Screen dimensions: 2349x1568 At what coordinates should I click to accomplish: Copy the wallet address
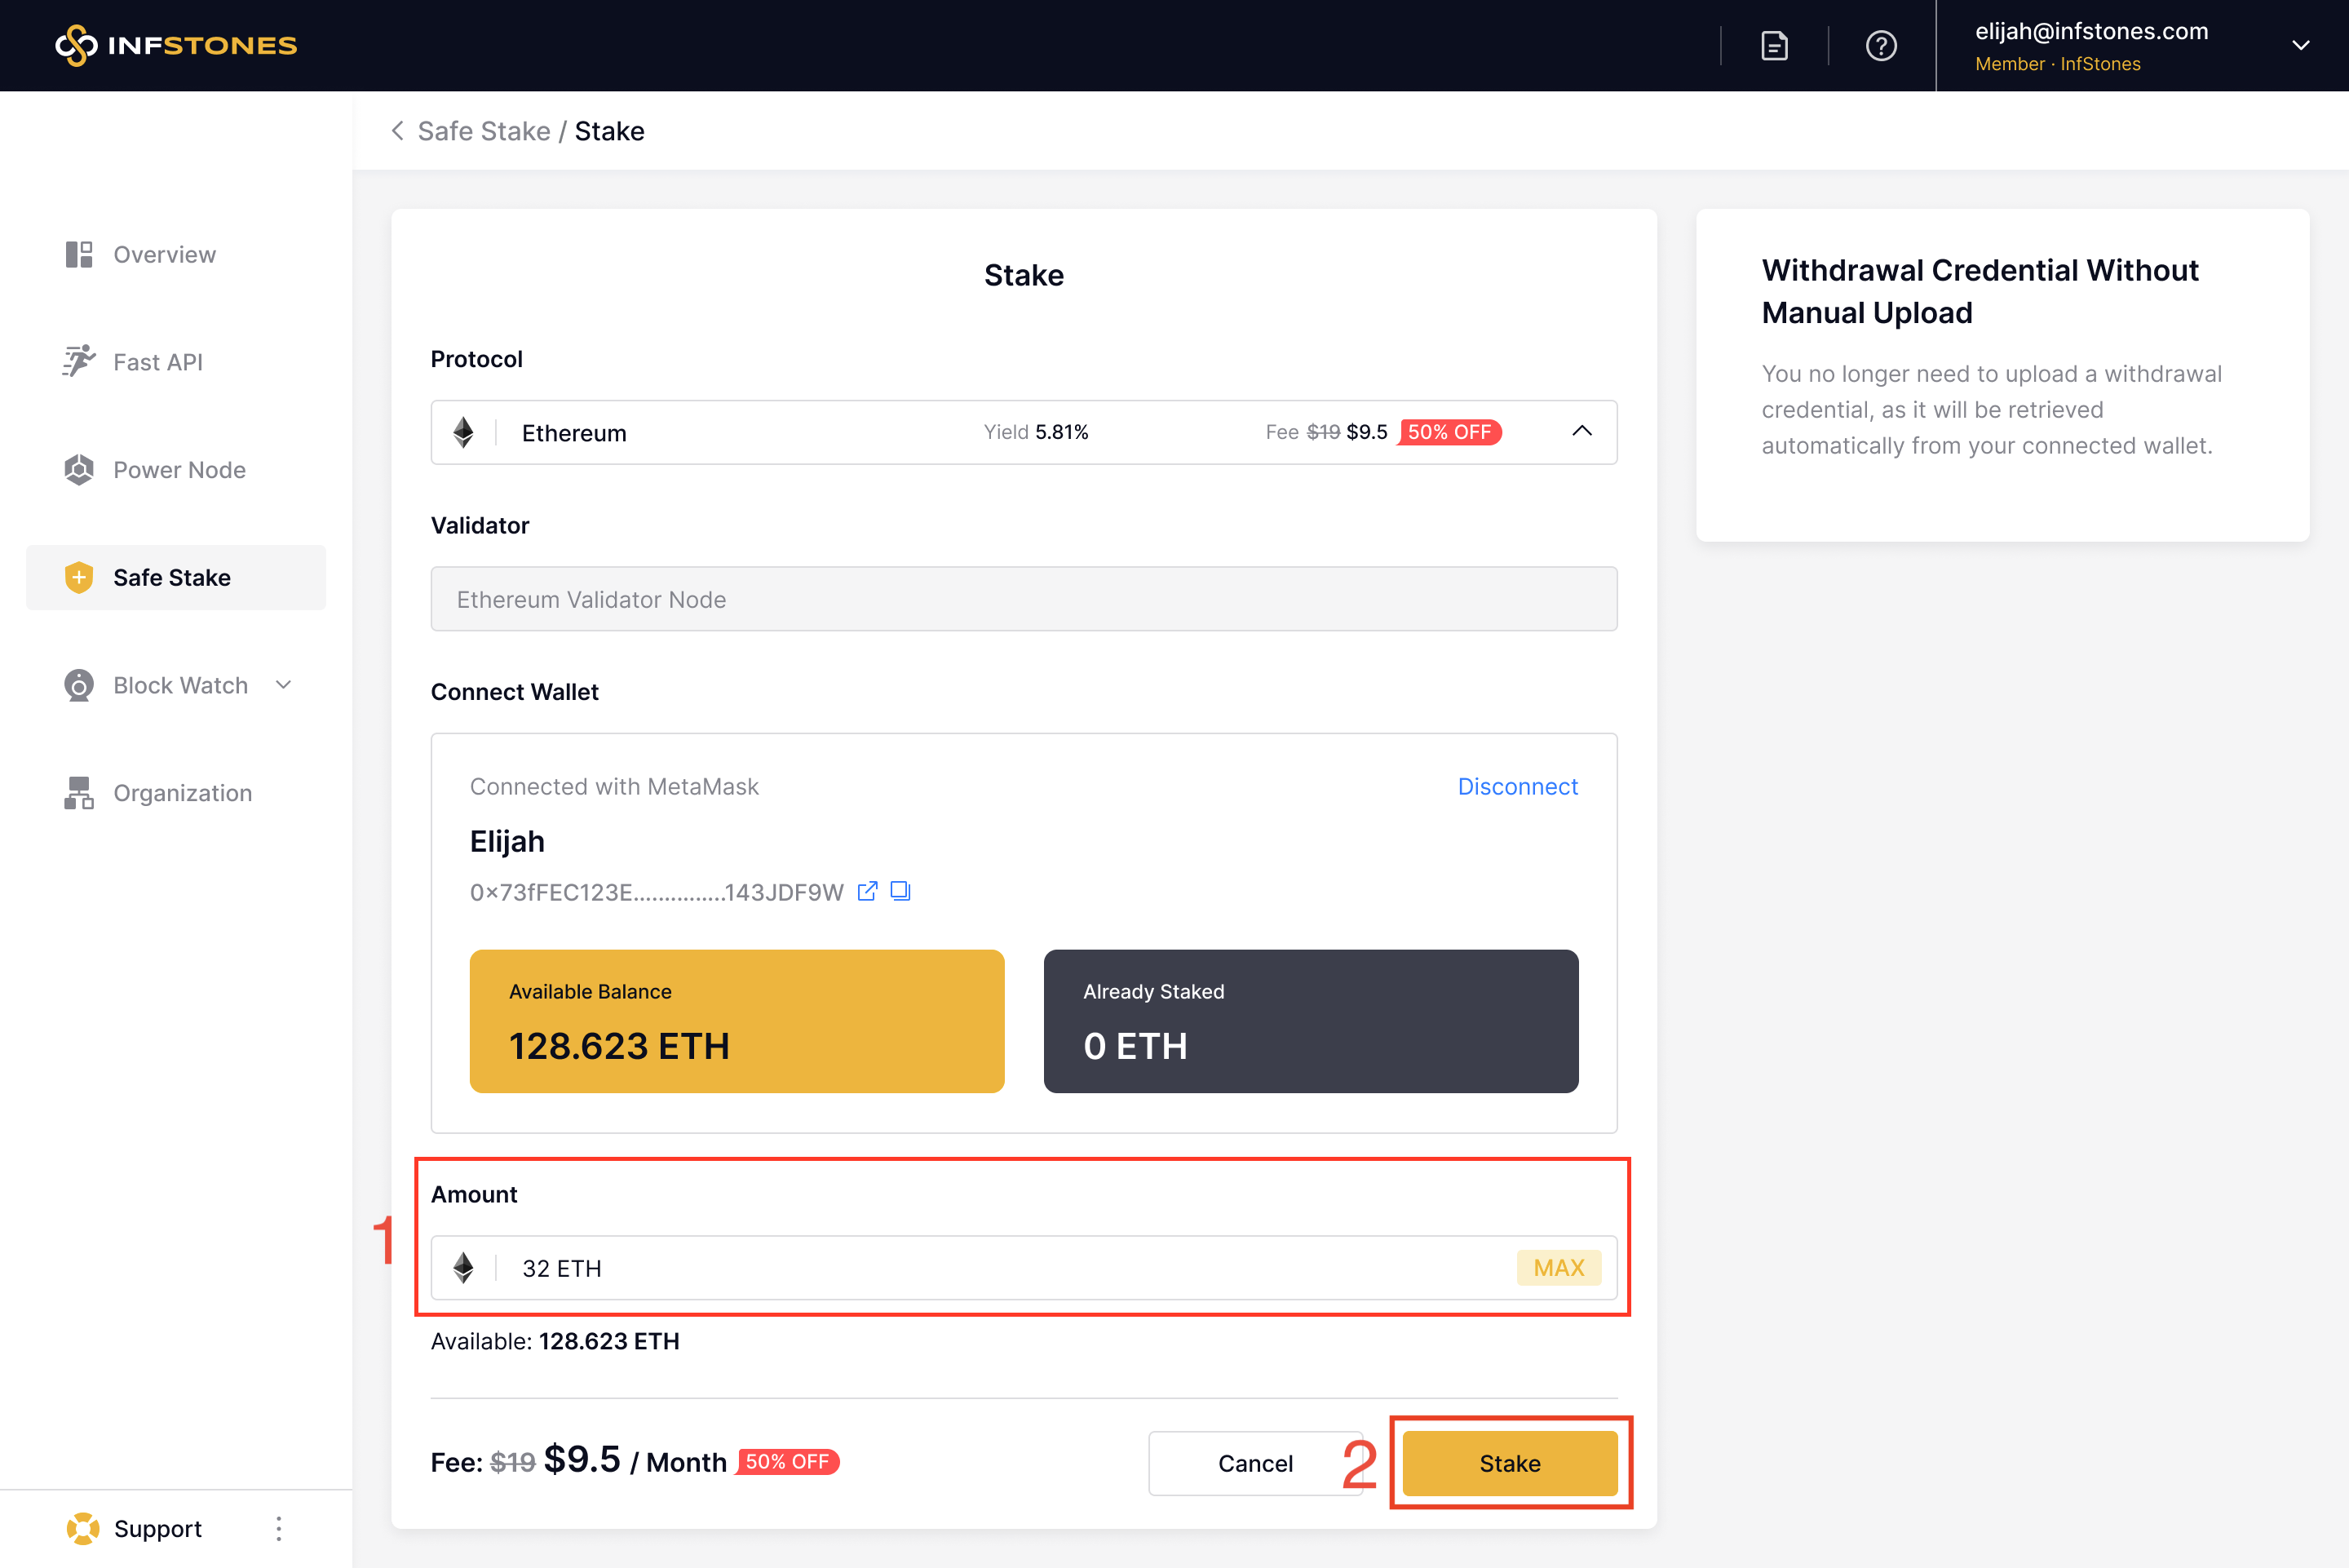[900, 891]
